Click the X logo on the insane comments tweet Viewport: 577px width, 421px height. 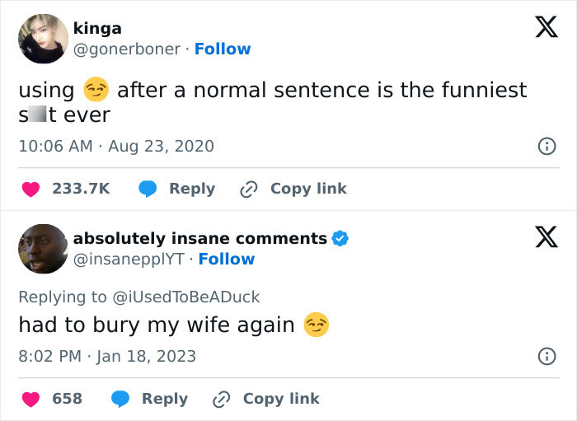tap(541, 237)
